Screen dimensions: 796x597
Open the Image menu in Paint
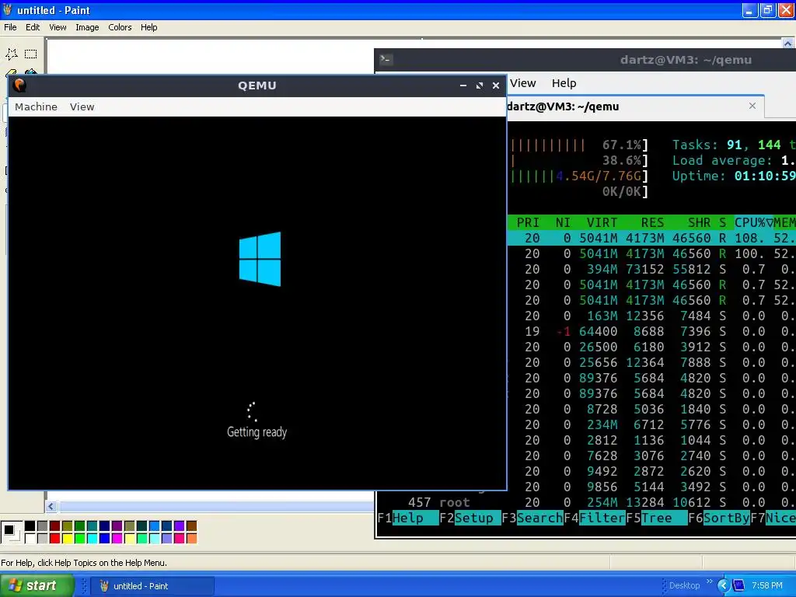[x=87, y=27]
